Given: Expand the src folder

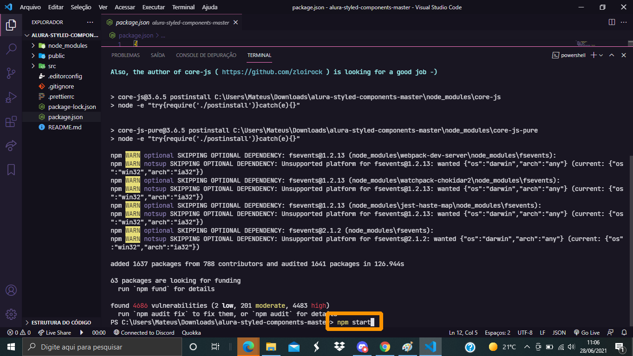Looking at the screenshot, I should click(x=33, y=66).
